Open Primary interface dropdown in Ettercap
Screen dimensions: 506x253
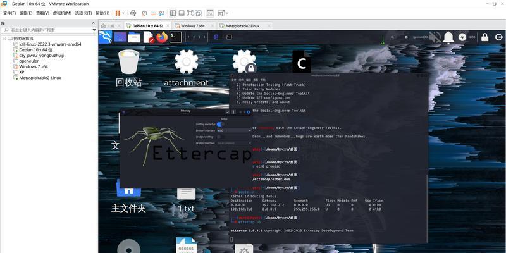pos(233,130)
